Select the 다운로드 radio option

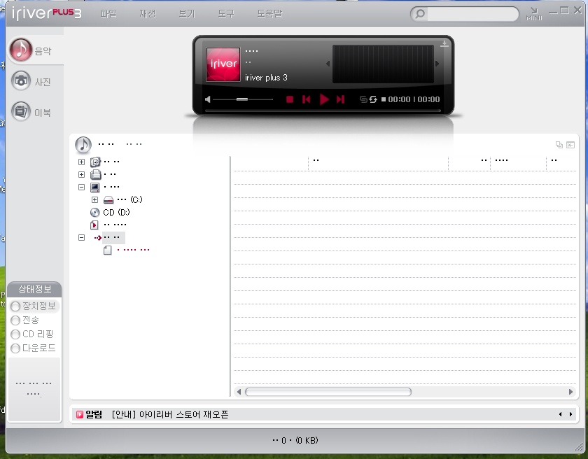[x=34, y=348]
